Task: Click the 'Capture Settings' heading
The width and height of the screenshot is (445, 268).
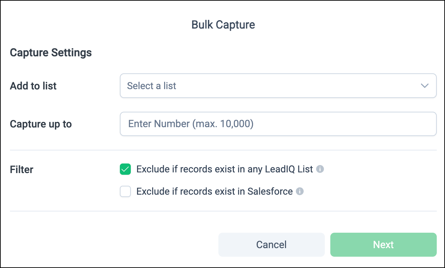Action: pos(51,53)
